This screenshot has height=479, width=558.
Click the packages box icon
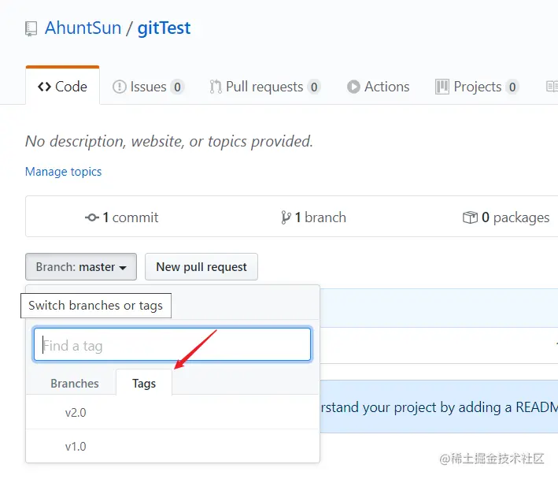(470, 217)
